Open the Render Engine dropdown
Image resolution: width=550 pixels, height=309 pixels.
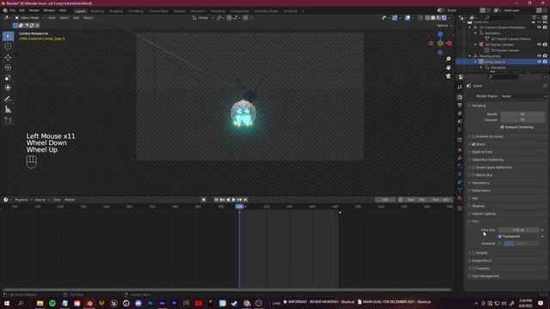click(523, 96)
